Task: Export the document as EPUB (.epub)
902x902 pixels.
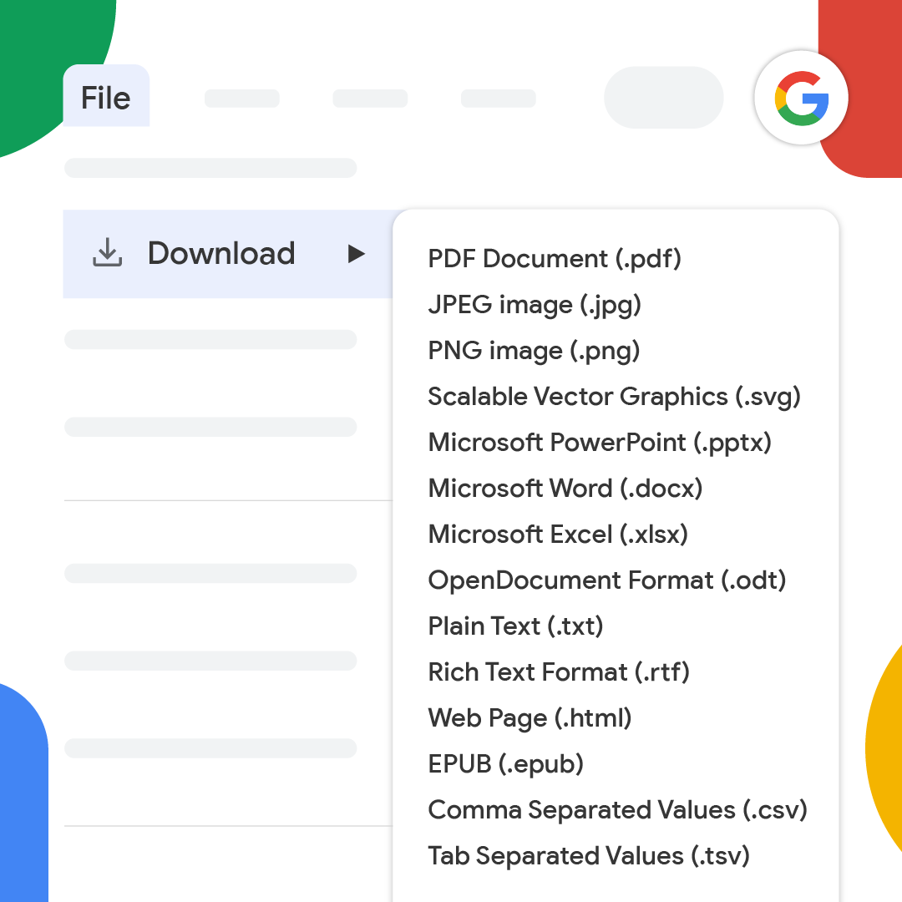Action: 505,763
